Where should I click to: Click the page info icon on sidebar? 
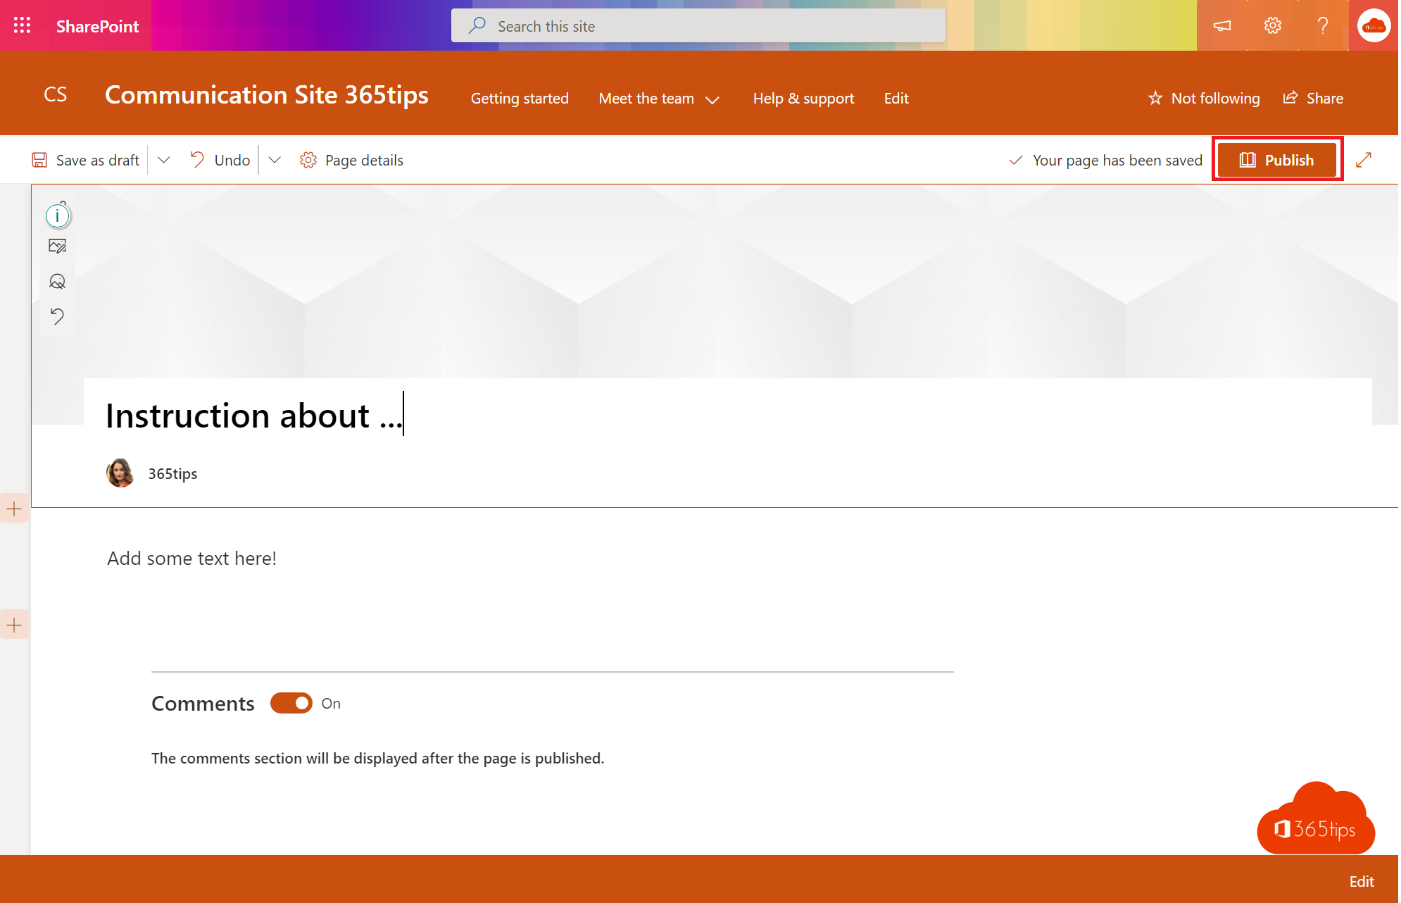click(x=57, y=216)
